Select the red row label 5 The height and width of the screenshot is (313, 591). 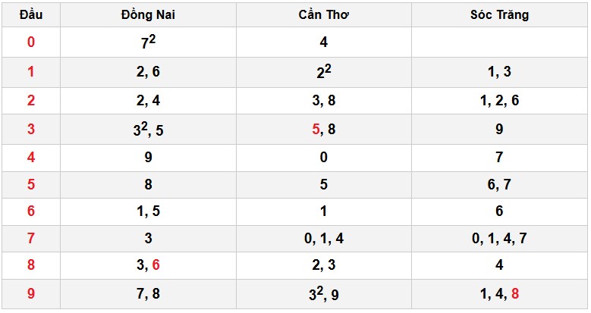pos(31,184)
